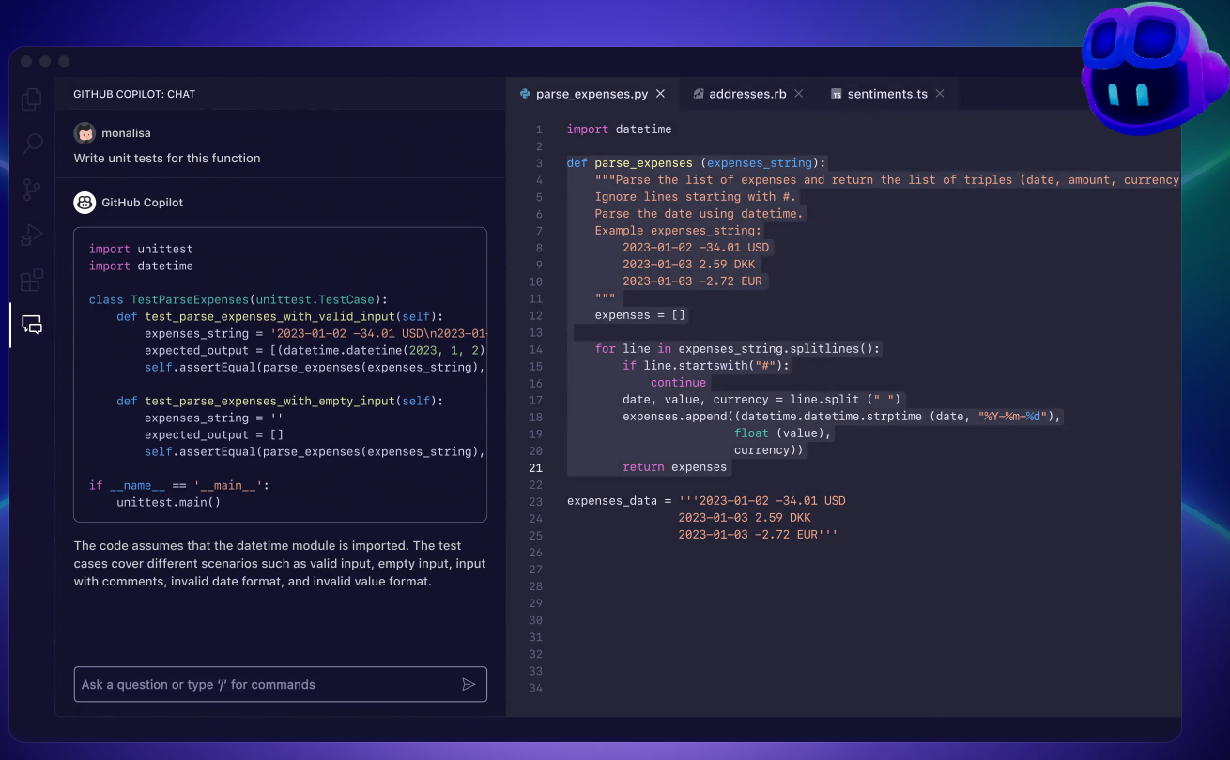This screenshot has width=1230, height=760.
Task: Switch to the parse_expenses.py tab
Action: coord(592,94)
